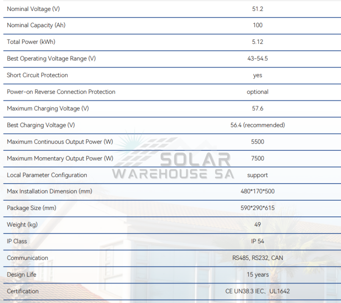Click the 'support' value
This screenshot has height=303, width=341.
(x=258, y=175)
